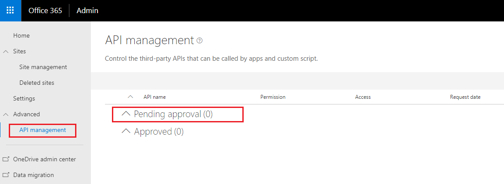
Task: Collapse the Advanced navigation group chevron
Action: [x=6, y=115]
